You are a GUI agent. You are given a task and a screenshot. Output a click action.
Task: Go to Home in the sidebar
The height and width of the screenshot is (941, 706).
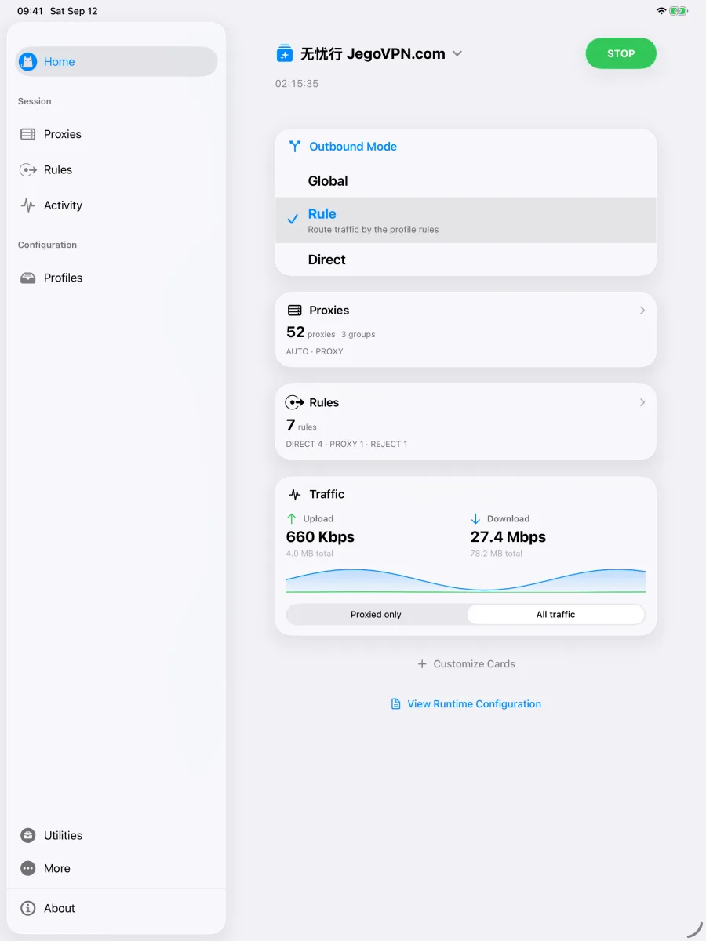click(x=116, y=62)
